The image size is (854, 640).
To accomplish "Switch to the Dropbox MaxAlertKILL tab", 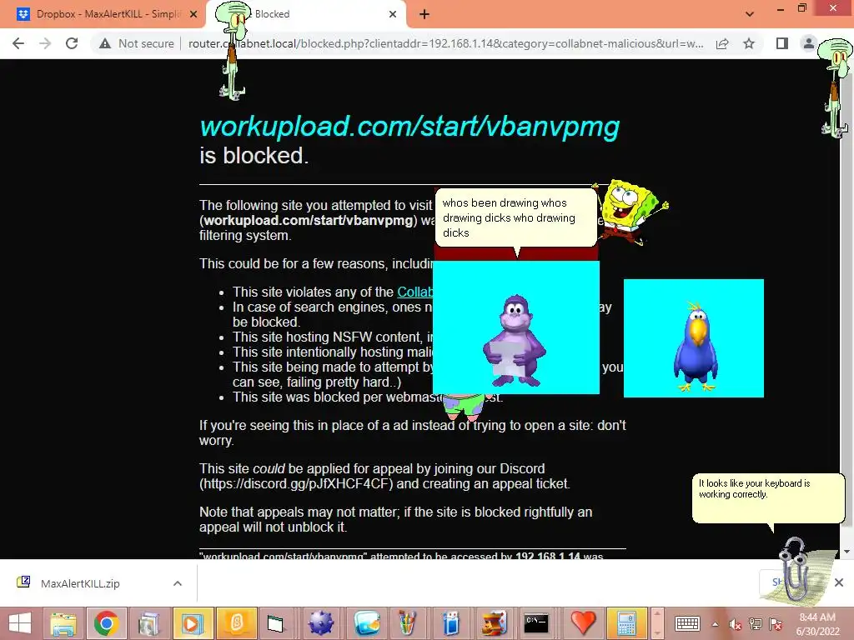I will click(x=103, y=14).
